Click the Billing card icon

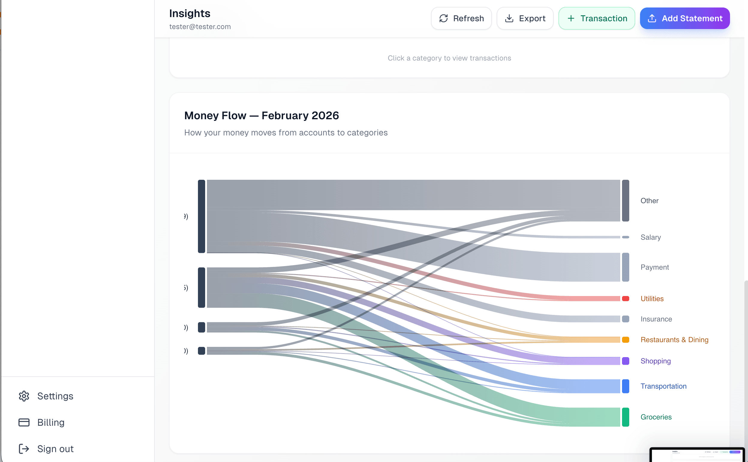point(24,422)
